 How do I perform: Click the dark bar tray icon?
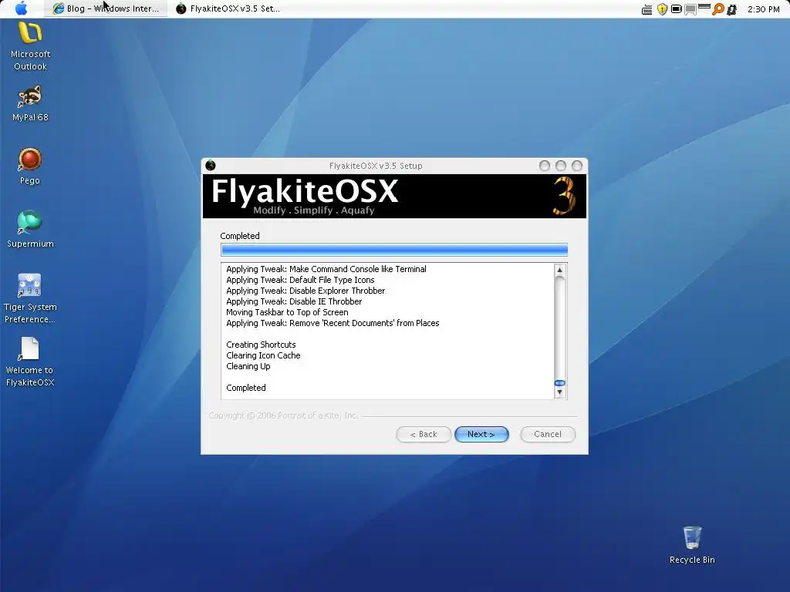point(704,6)
